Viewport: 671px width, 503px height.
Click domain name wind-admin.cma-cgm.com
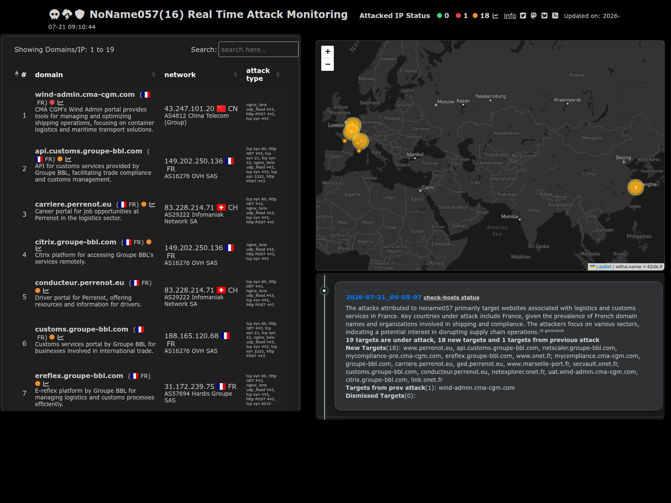tap(85, 94)
